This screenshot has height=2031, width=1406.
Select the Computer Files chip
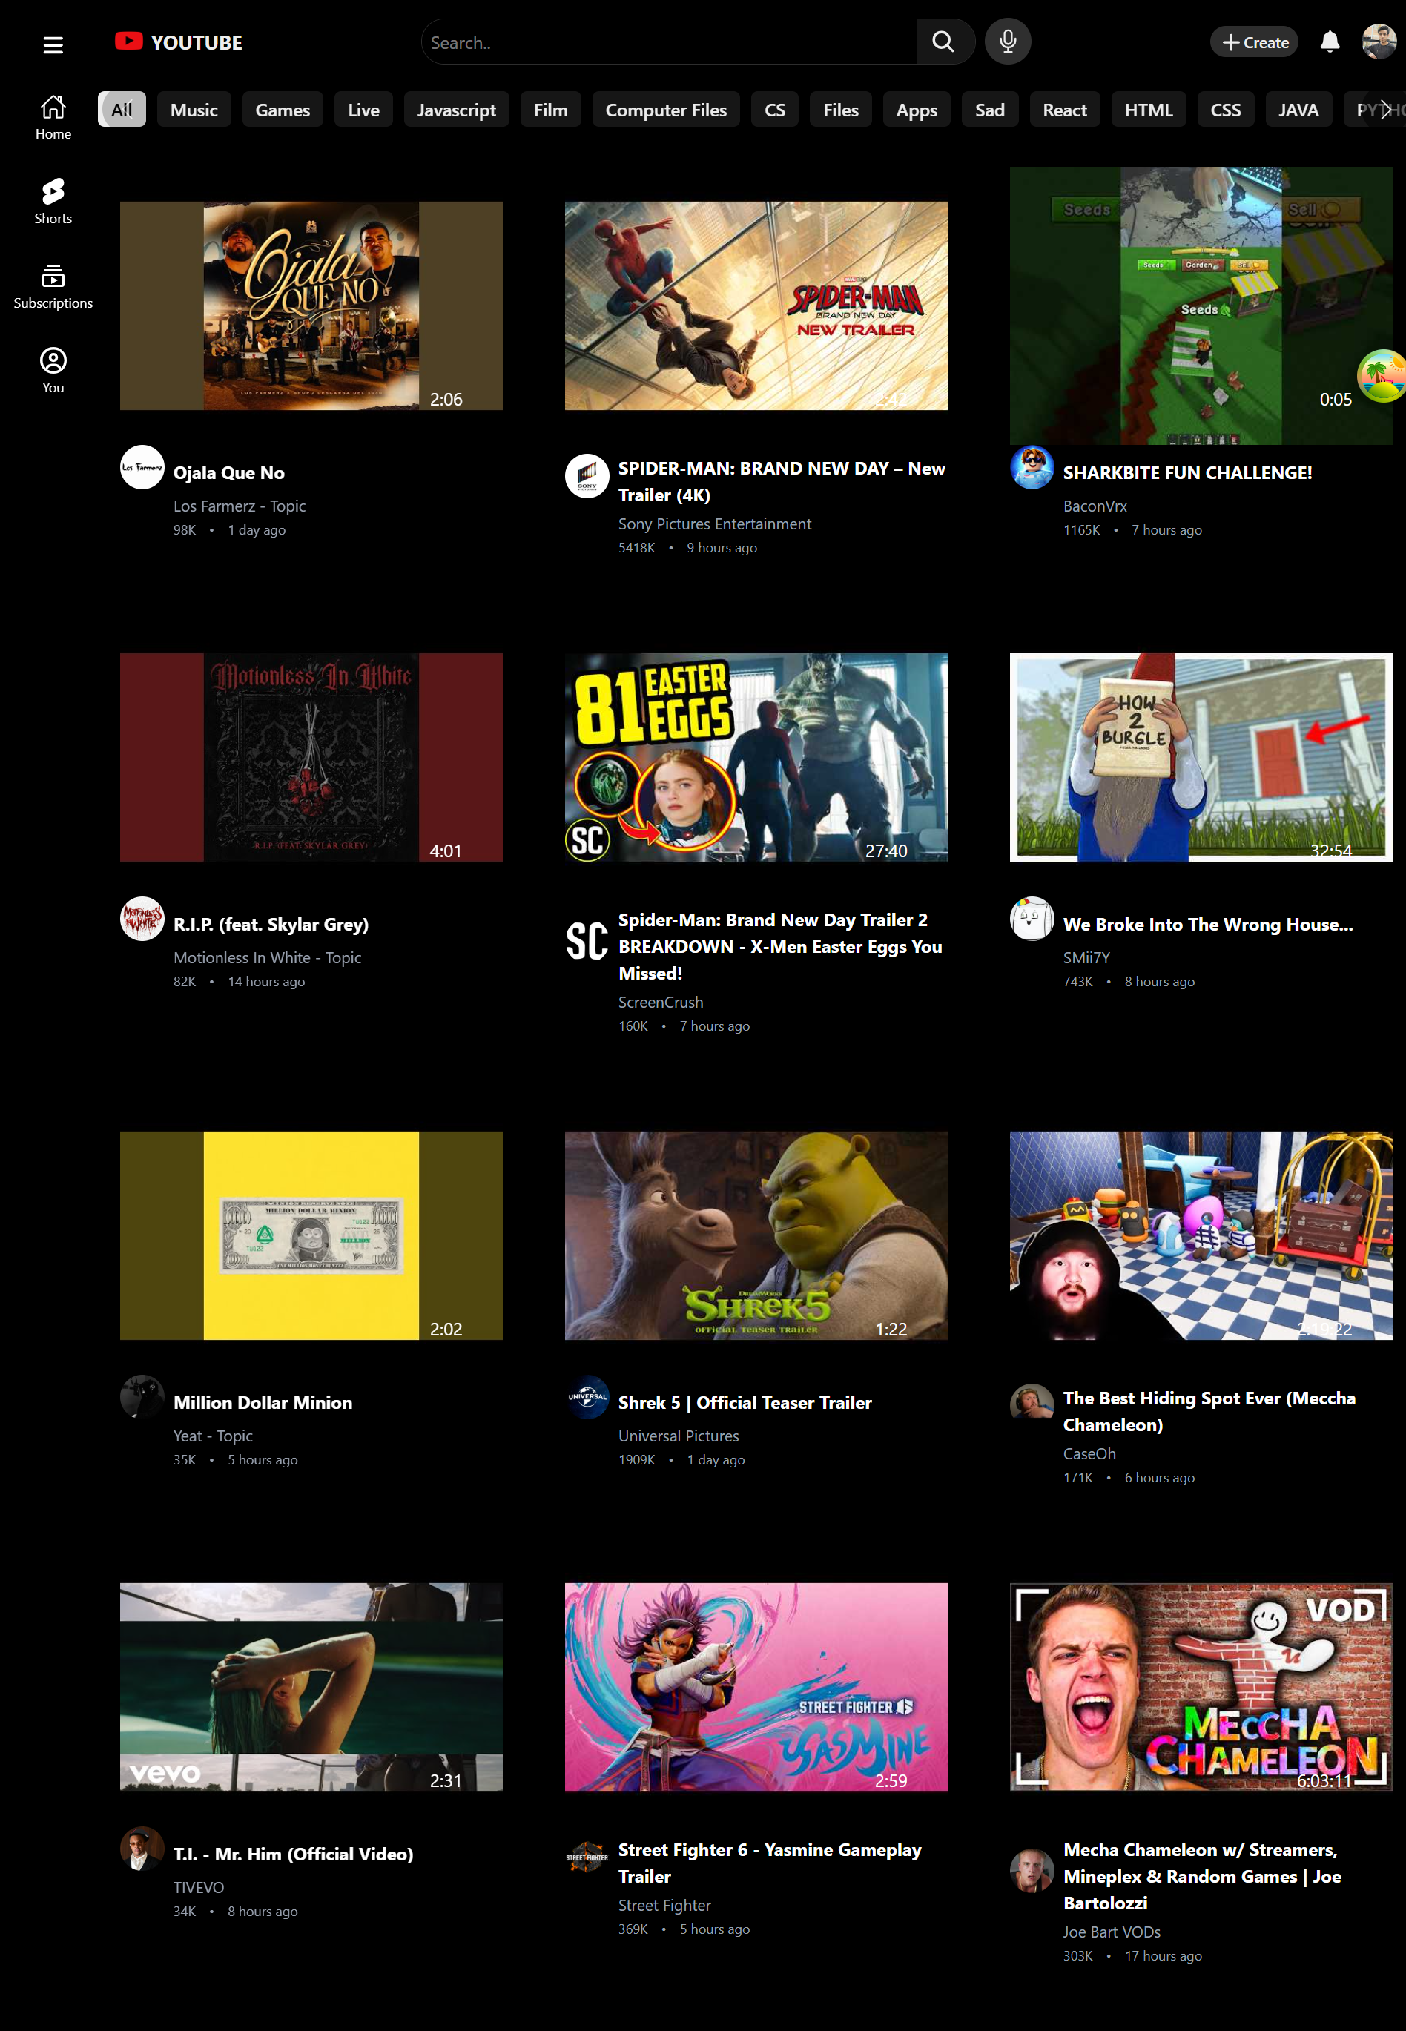point(666,110)
